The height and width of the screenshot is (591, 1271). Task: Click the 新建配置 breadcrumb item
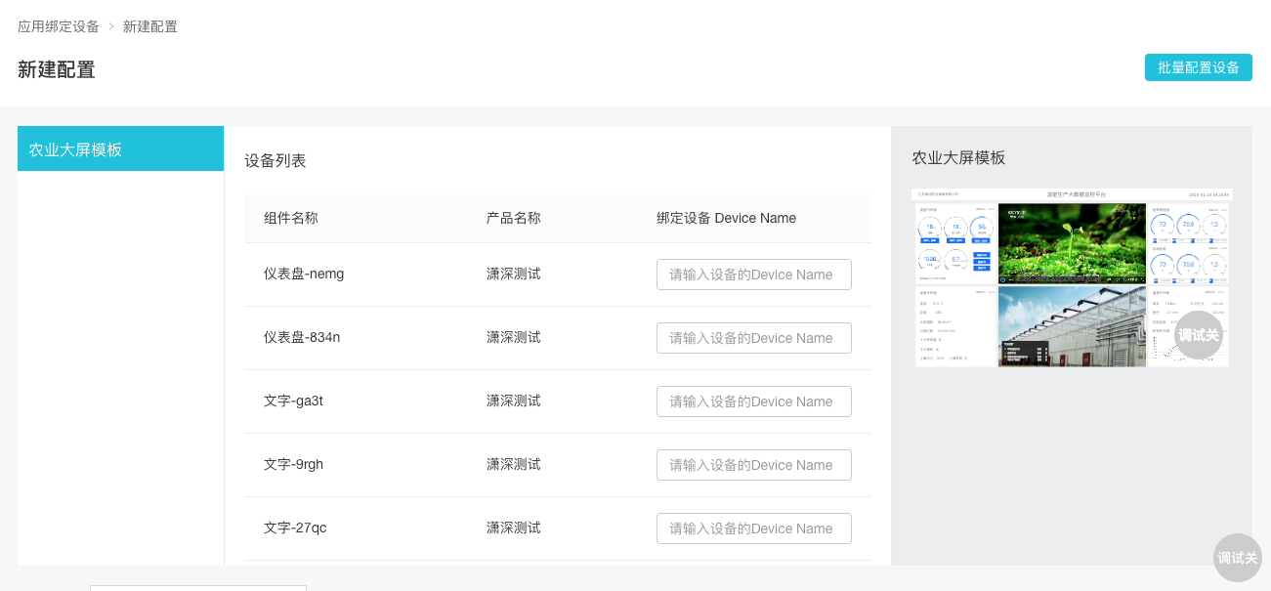tap(150, 26)
